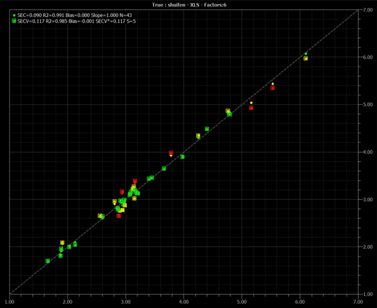The width and height of the screenshot is (377, 308).
Task: Select the yellow dot just above 5.00 gridline
Action: [251, 103]
